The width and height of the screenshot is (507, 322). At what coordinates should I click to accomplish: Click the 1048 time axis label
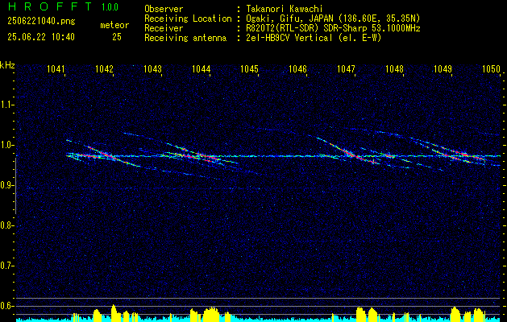click(394, 68)
